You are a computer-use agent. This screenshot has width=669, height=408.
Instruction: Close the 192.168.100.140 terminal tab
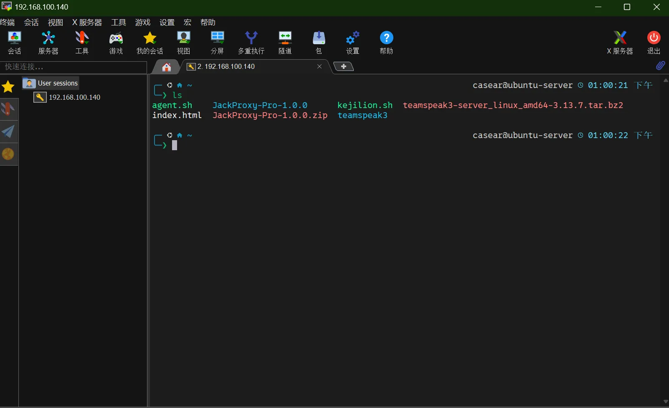(319, 66)
